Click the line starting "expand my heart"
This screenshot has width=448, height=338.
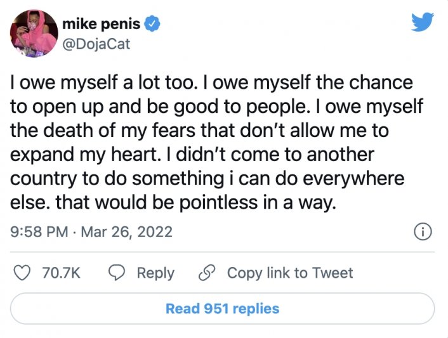tap(192, 154)
